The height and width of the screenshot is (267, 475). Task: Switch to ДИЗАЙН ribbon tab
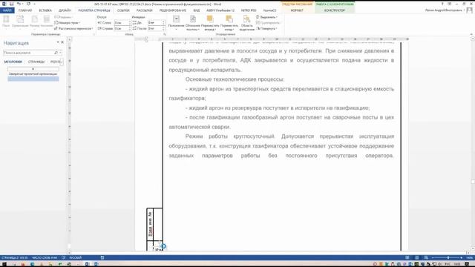point(65,10)
